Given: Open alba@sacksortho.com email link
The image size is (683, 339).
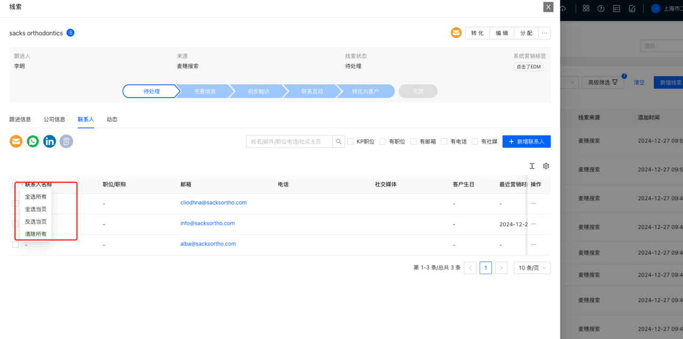Looking at the screenshot, I should click(x=208, y=244).
